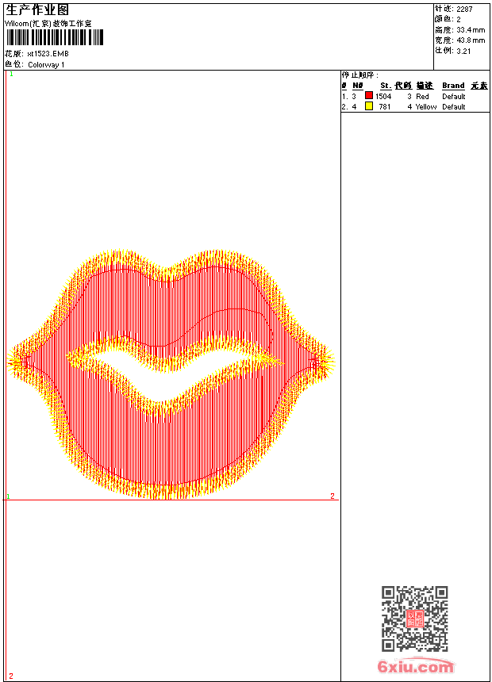Select the Yellow thread row in stop sequence
This screenshot has height=682, width=492.
414,106
